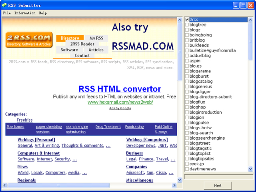Click the Next button

(x=218, y=186)
